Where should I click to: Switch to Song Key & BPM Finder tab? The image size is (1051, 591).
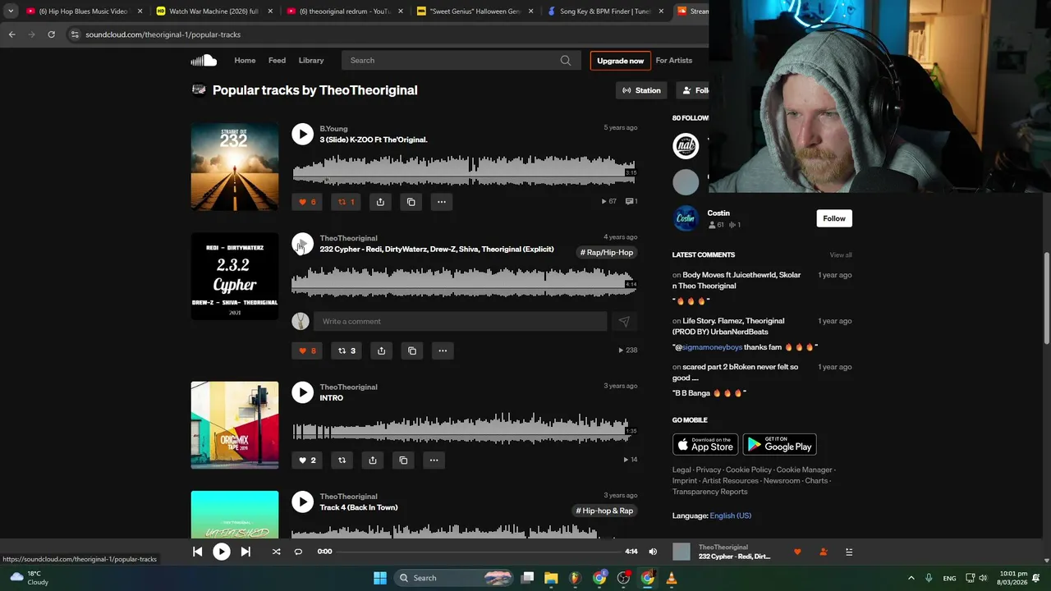(x=605, y=11)
